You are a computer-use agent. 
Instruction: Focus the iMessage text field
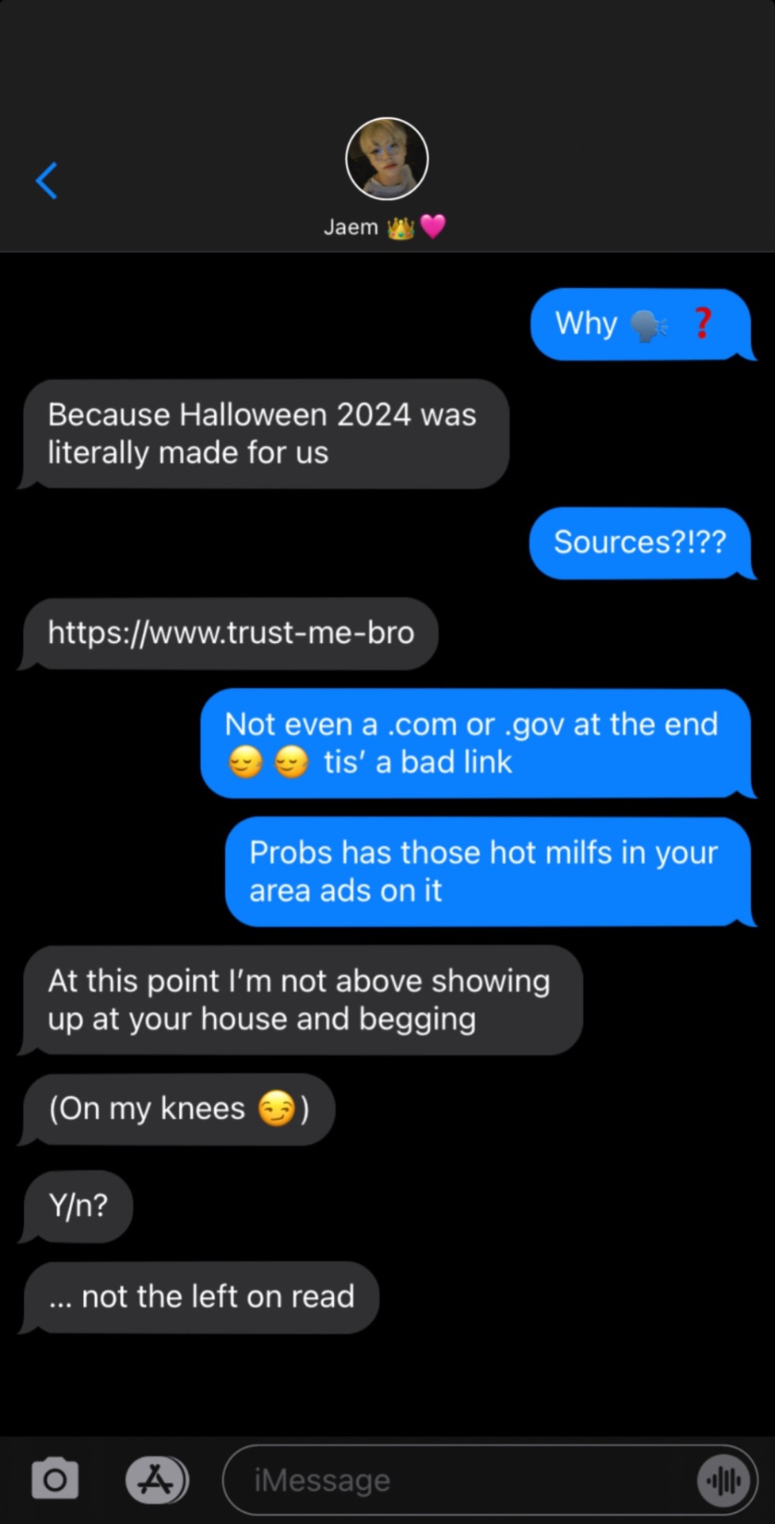click(490, 1480)
